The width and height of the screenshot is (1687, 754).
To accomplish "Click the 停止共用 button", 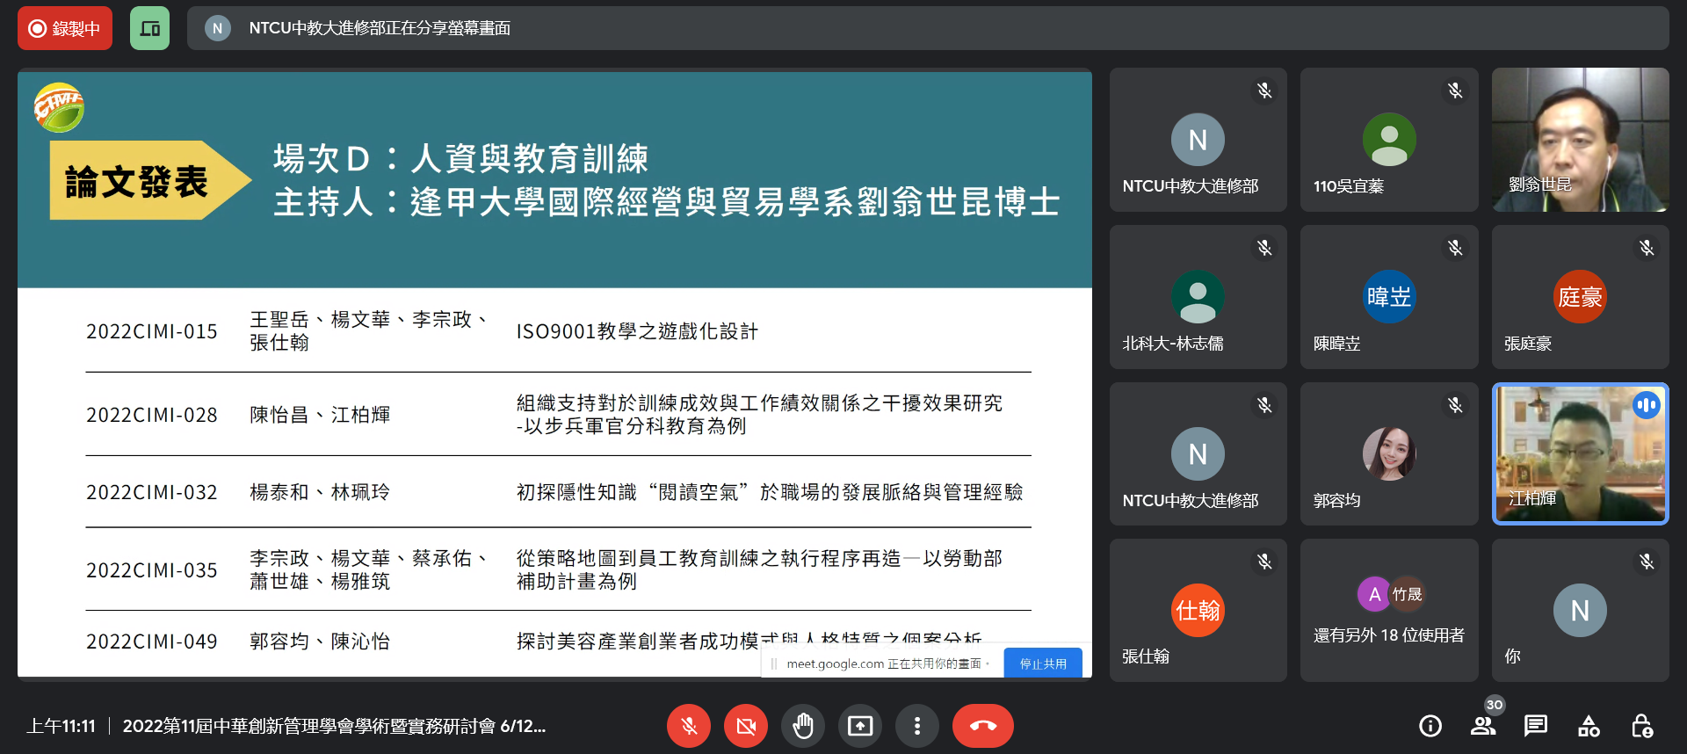I will [1042, 663].
